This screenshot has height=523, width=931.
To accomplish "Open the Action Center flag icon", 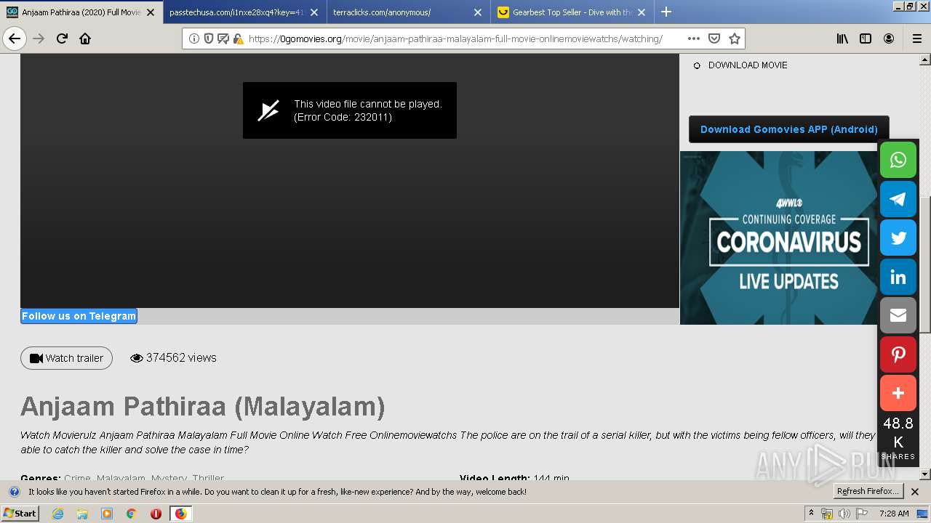I will (863, 514).
